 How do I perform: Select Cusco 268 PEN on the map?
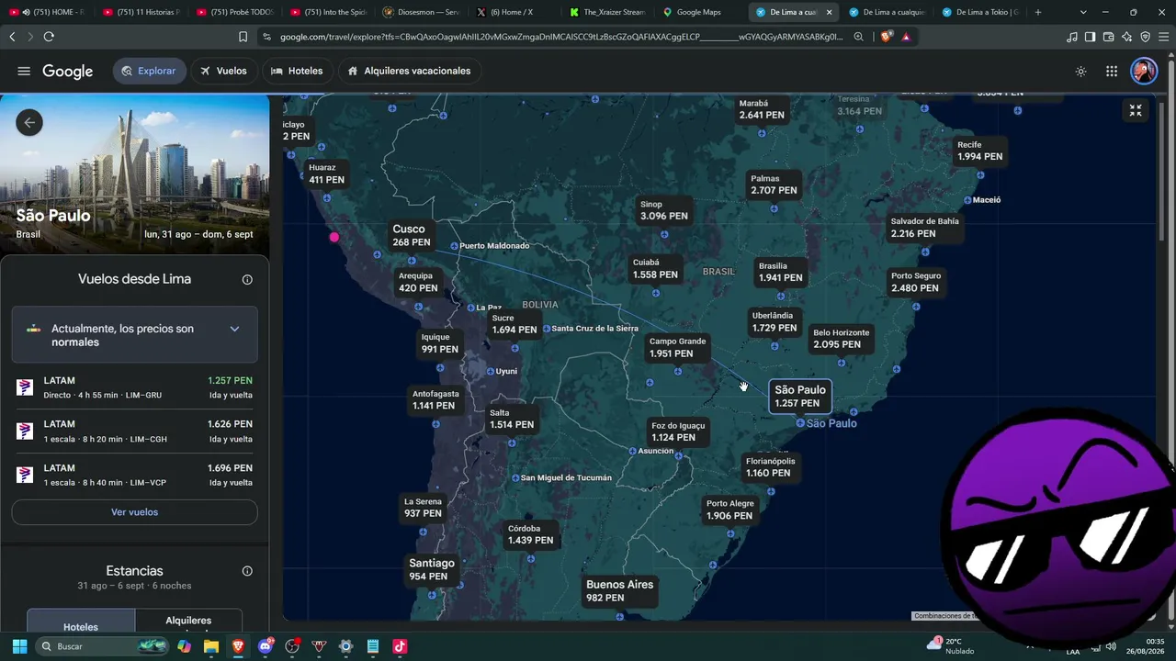[x=411, y=236]
